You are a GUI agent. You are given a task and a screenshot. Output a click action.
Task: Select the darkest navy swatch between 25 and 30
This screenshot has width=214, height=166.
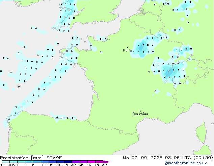(x=68, y=162)
